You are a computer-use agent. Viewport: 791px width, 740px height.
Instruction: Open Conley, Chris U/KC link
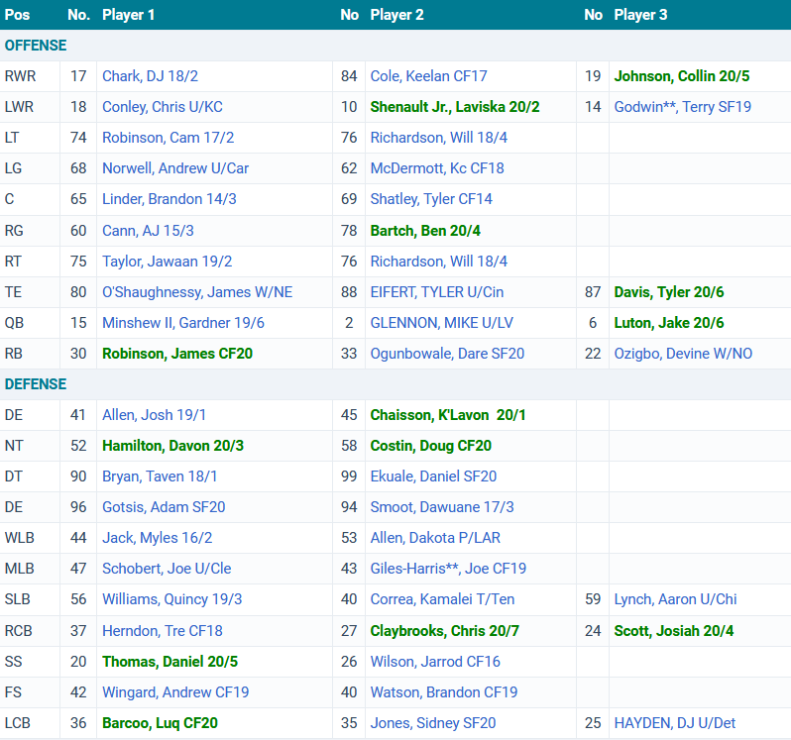coord(162,107)
